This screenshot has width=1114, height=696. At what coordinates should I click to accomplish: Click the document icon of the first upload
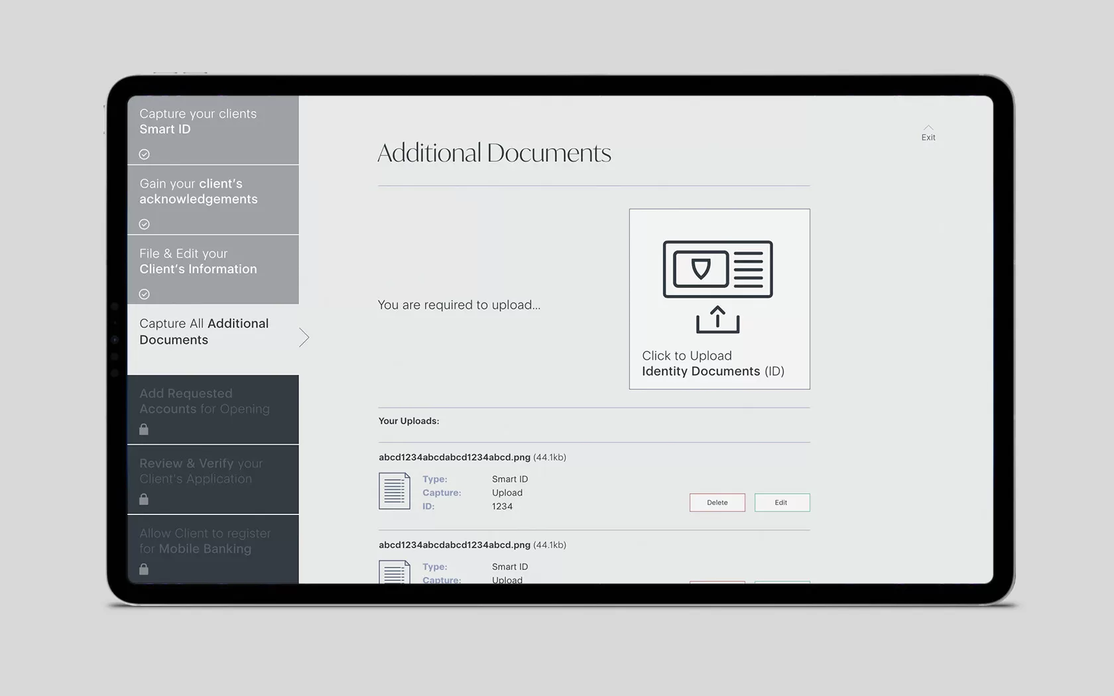[x=395, y=491]
